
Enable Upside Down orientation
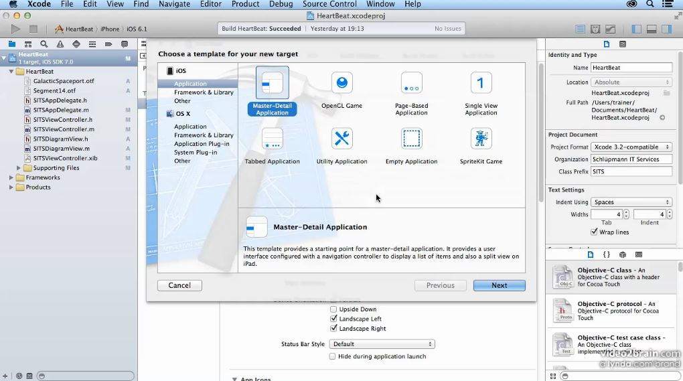pos(333,309)
